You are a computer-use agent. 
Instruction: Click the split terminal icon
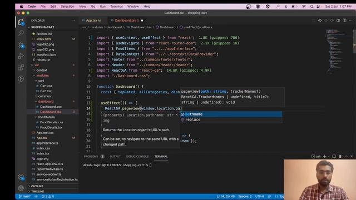pos(334,157)
